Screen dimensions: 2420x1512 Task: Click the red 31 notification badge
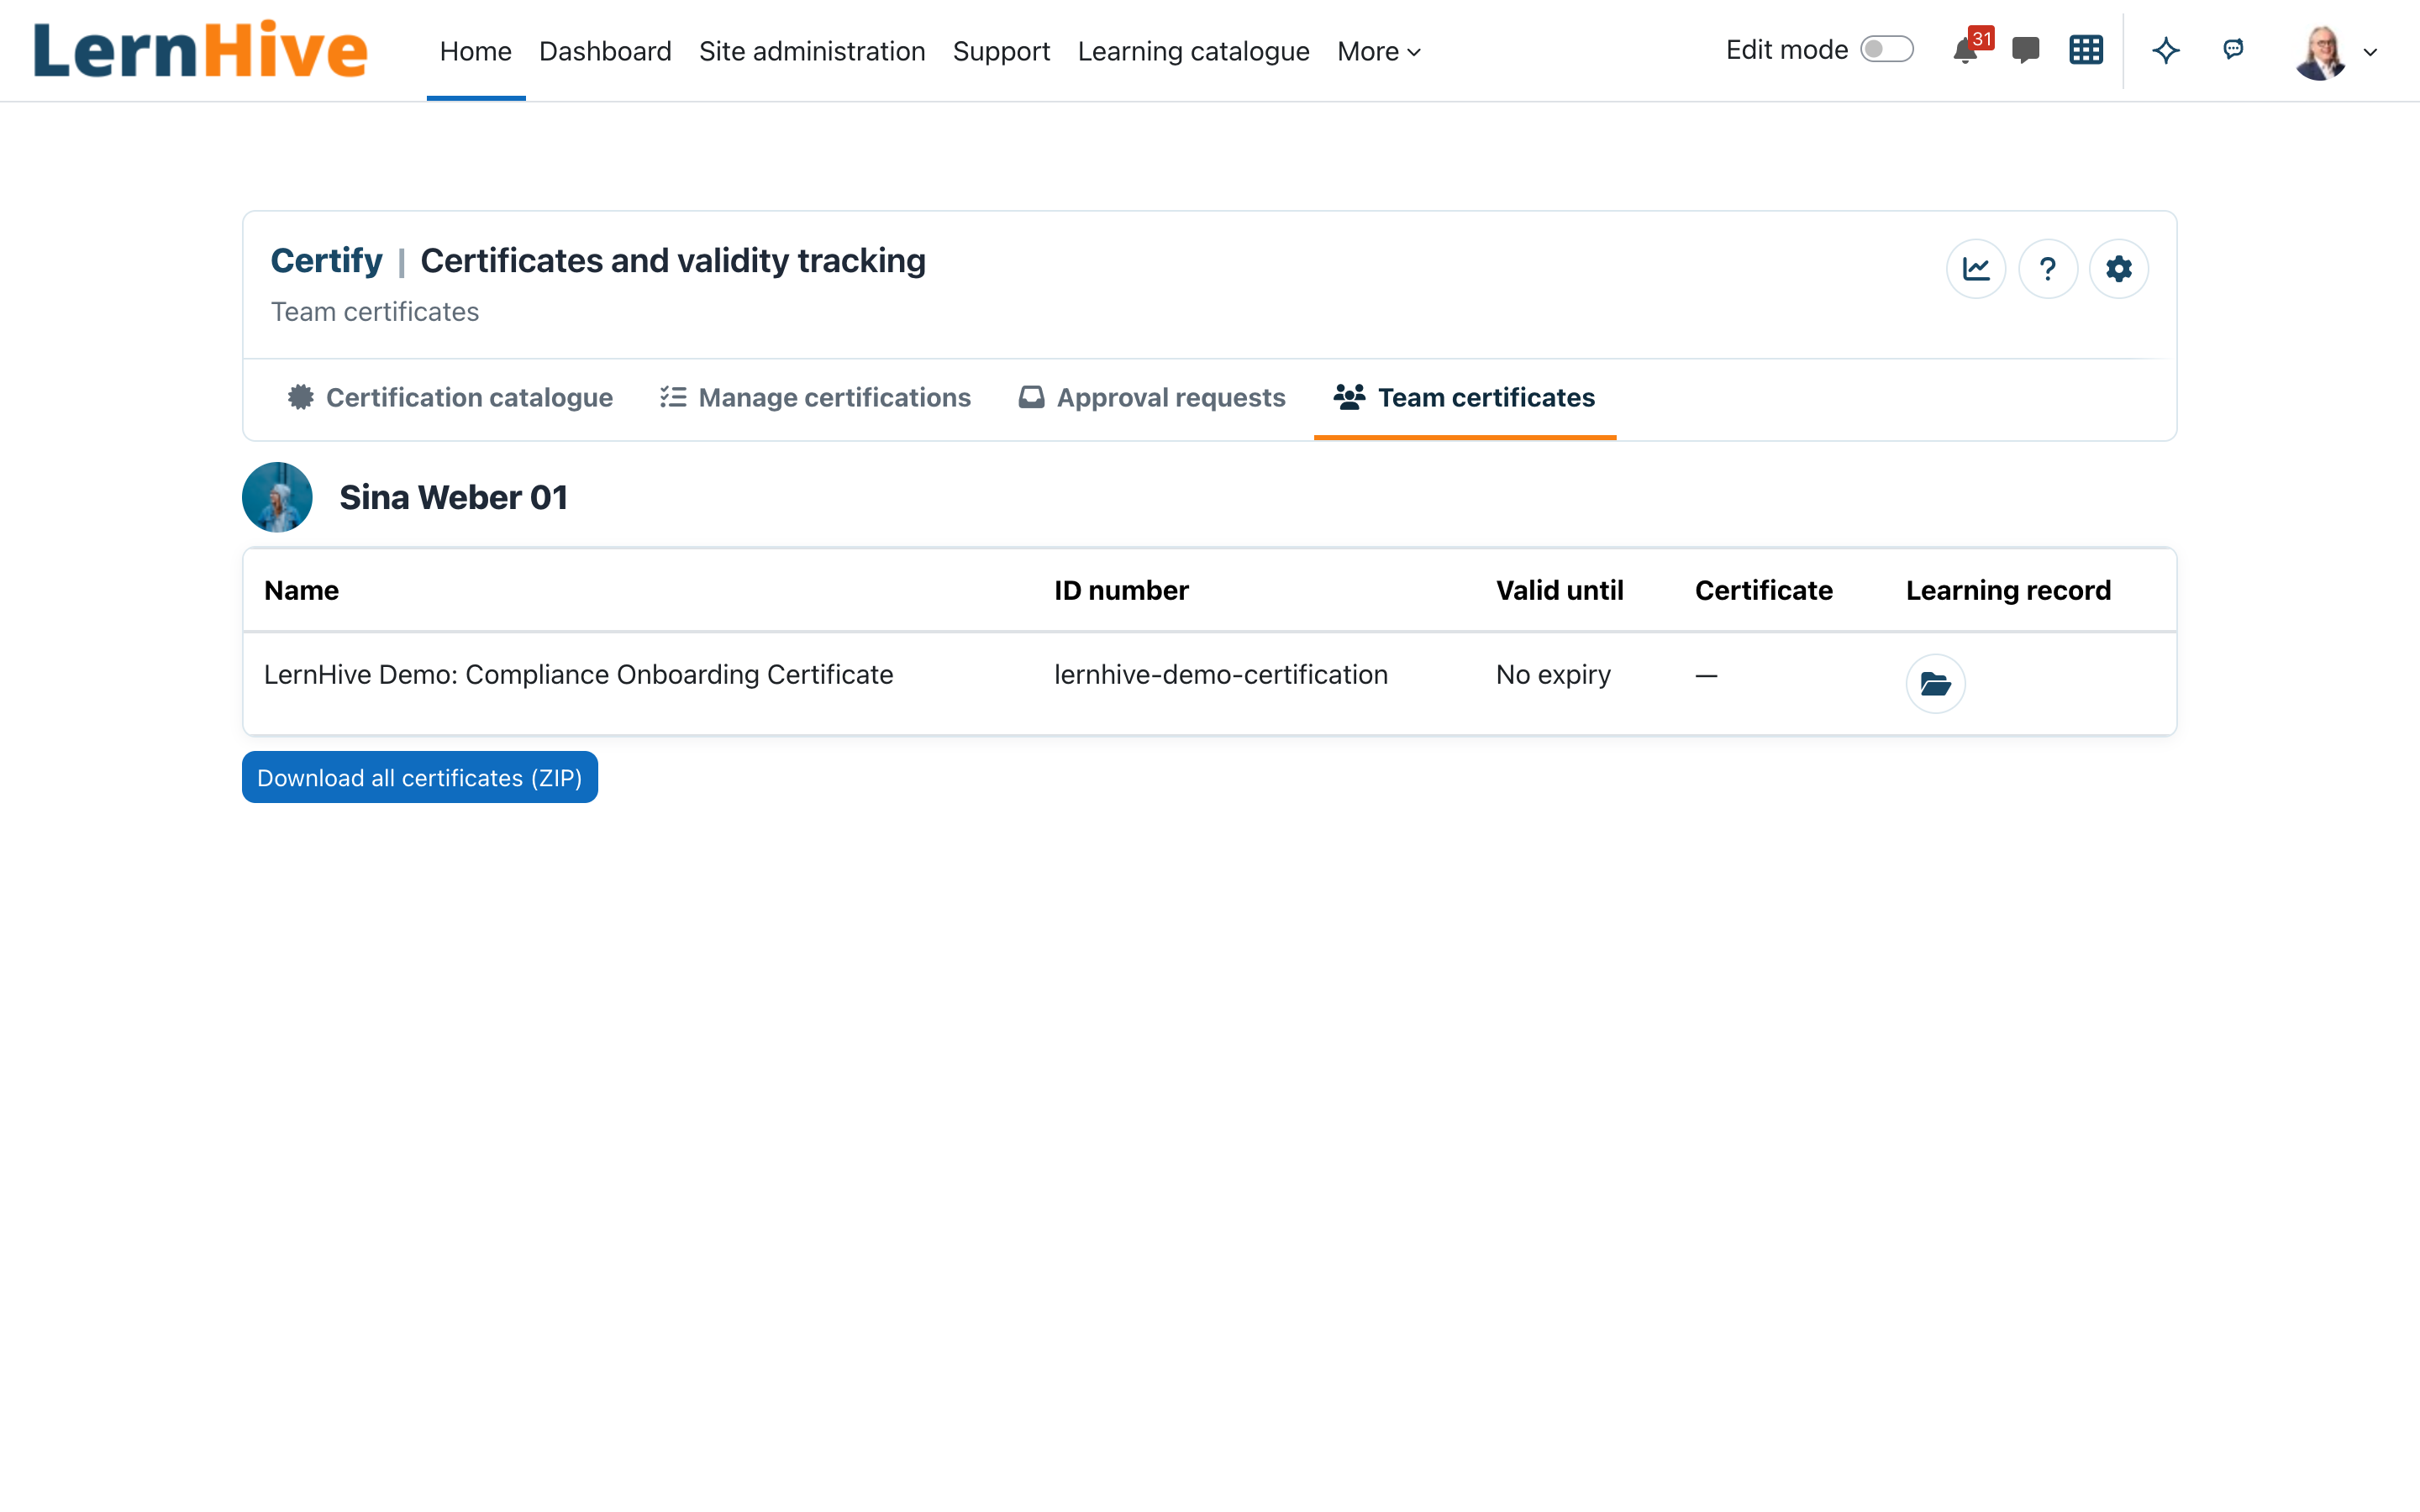(x=1981, y=38)
